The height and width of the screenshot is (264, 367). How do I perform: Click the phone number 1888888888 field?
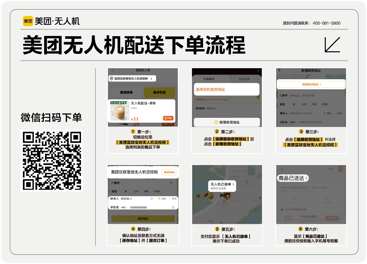(x=138, y=207)
